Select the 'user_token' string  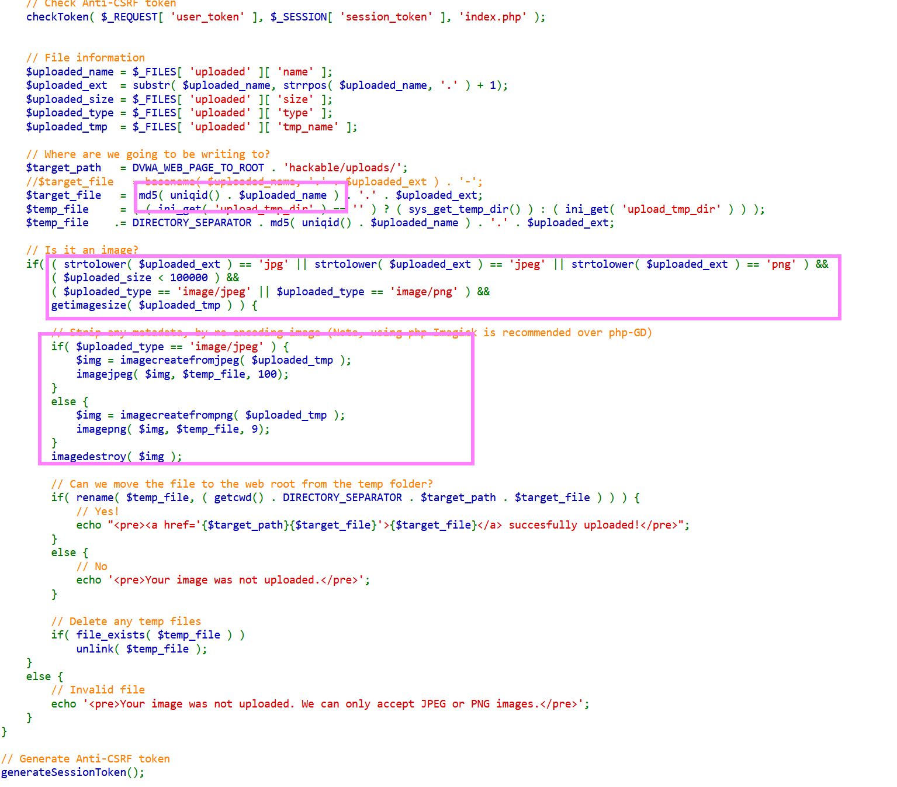[x=208, y=17]
